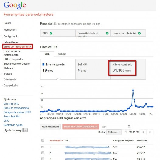Click the Google logo
This screenshot has height=160, width=160.
point(15,5)
